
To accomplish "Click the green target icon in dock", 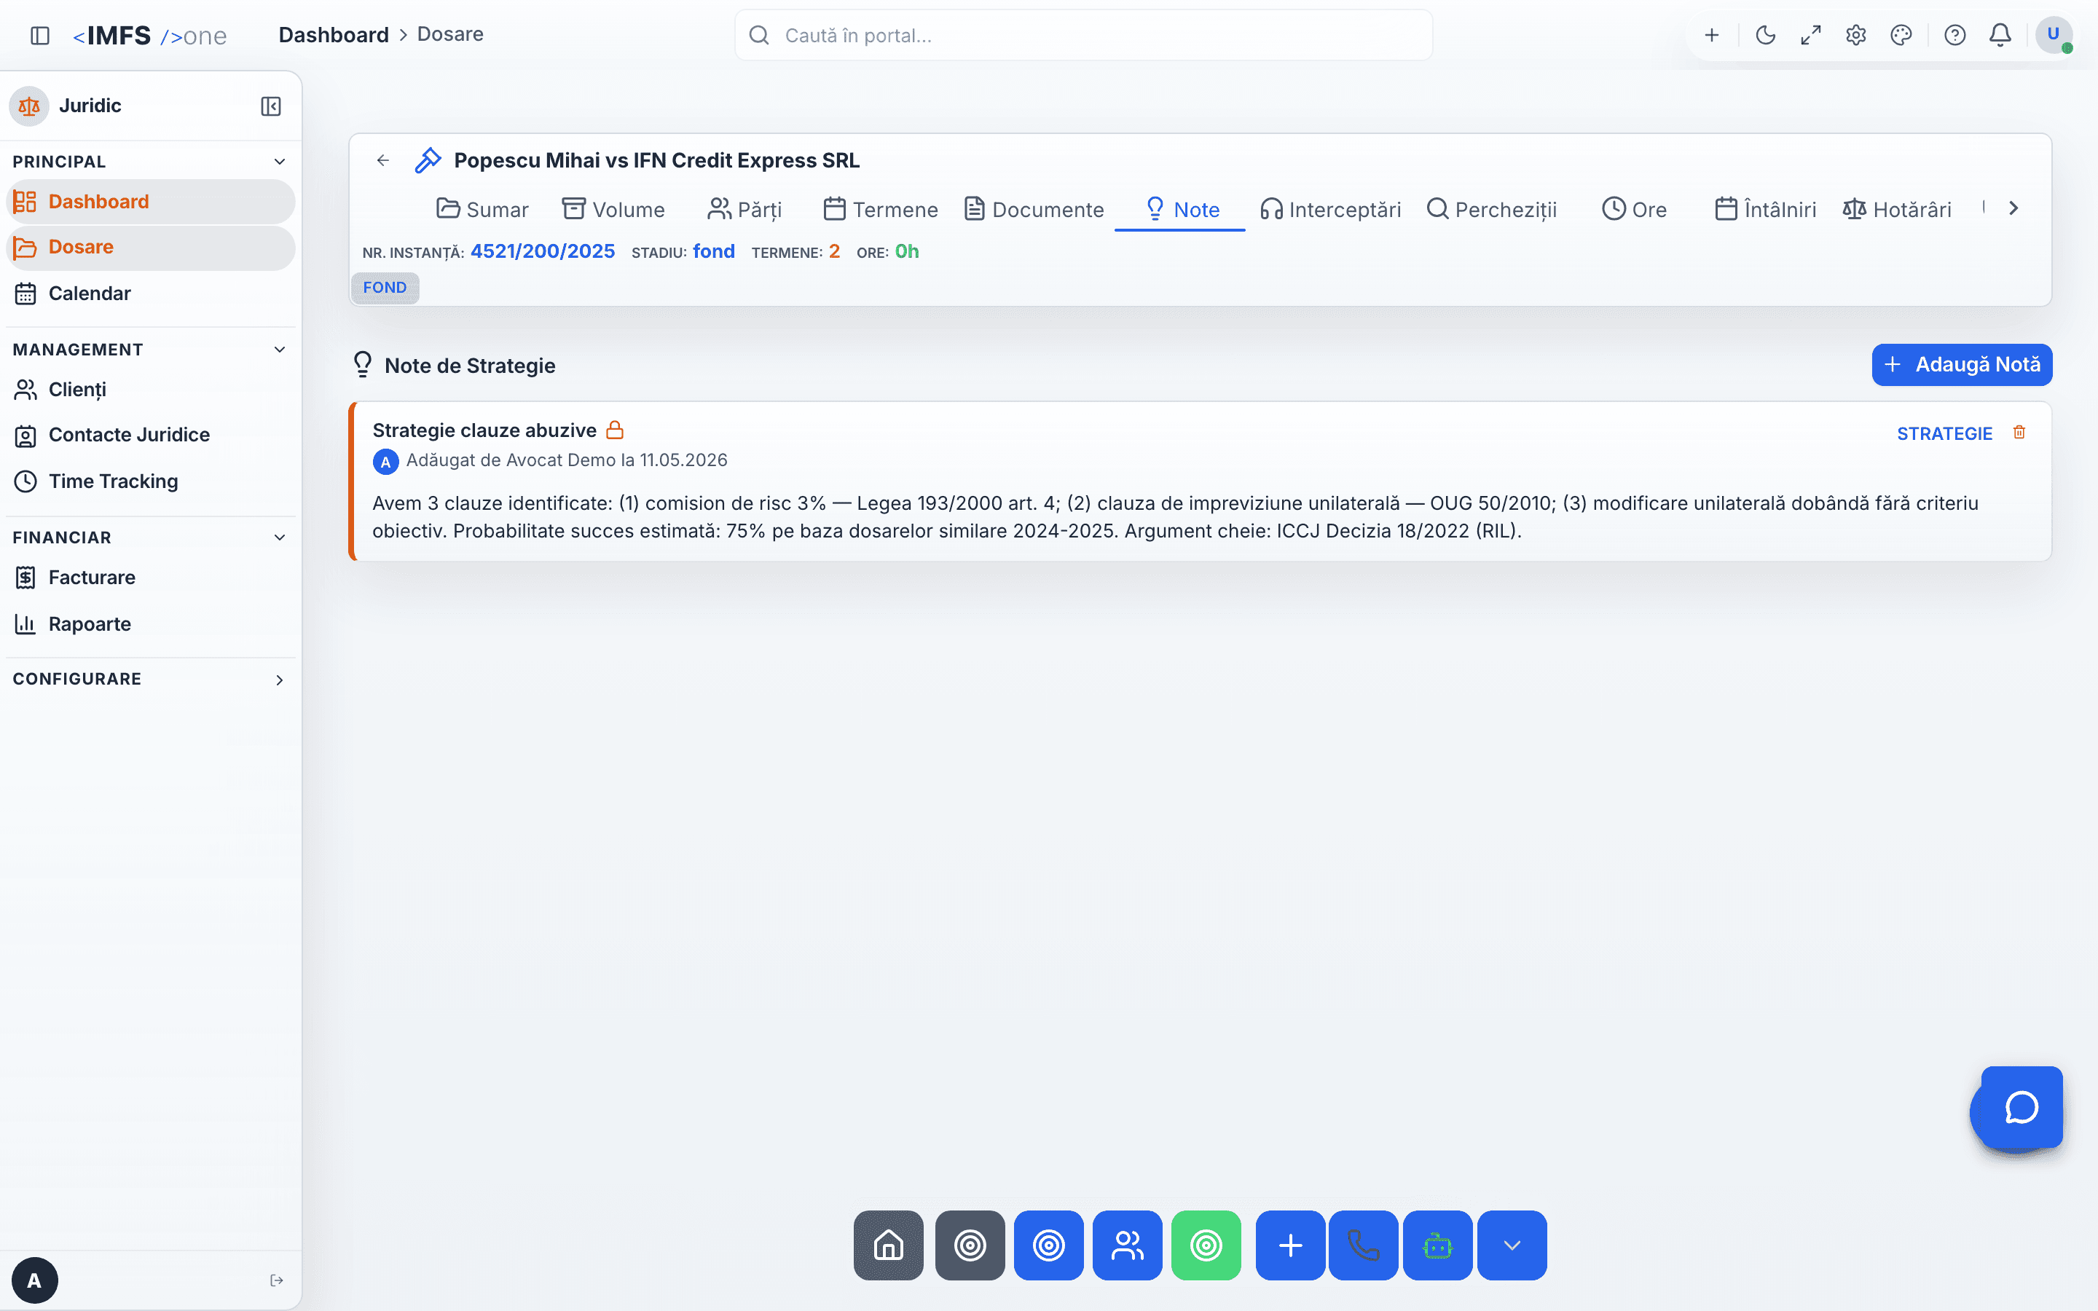I will point(1206,1245).
